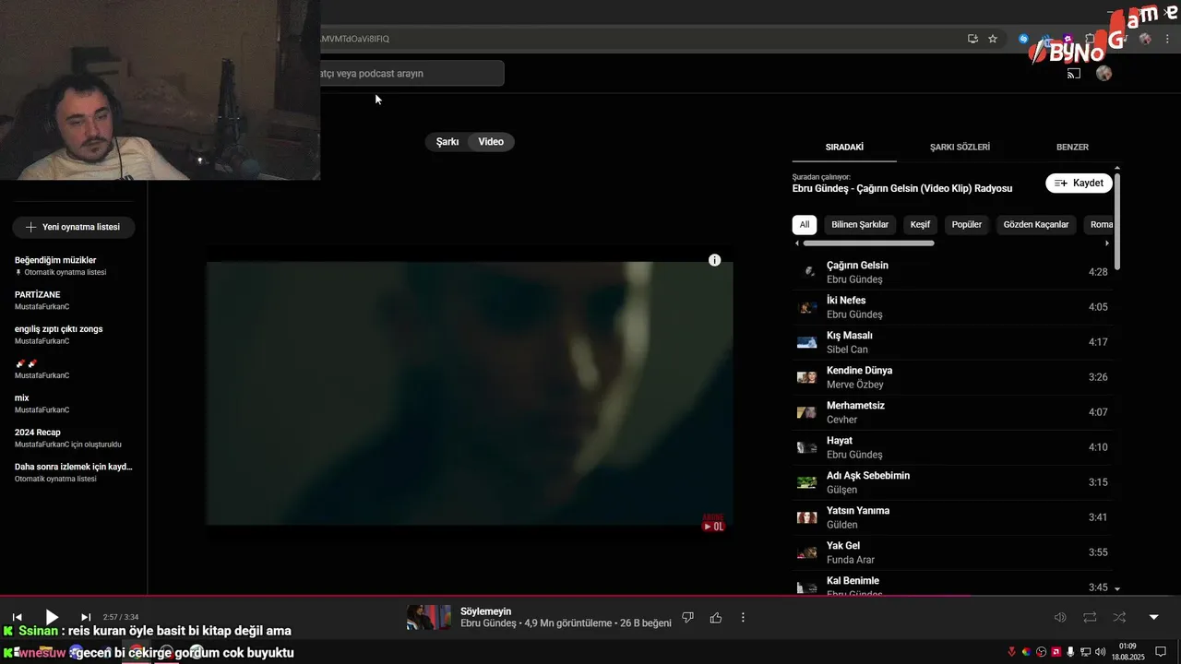This screenshot has width=1181, height=664.
Task: Click the Söylemeyin album thumbnail in player bar
Action: tap(429, 617)
